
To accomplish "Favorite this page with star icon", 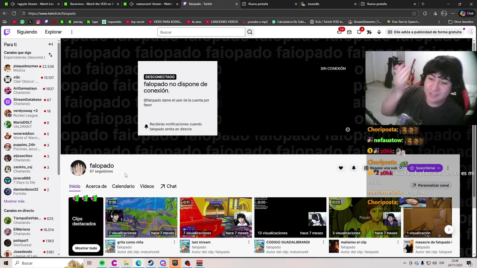I will pyautogui.click(x=414, y=13).
